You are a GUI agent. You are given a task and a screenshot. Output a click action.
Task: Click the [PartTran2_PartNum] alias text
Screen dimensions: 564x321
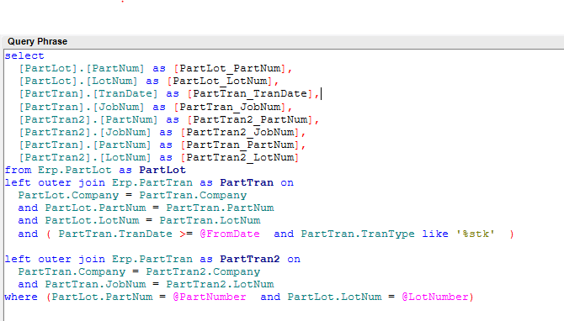coord(250,120)
